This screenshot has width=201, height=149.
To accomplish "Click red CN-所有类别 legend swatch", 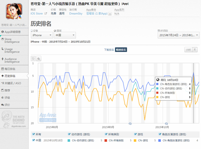I will pos(106,140).
